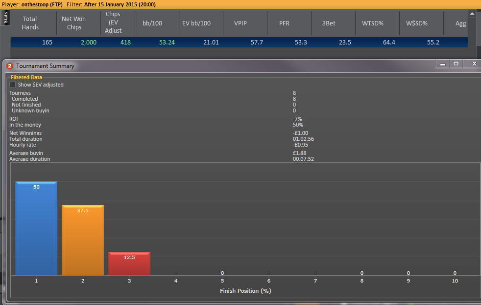The width and height of the screenshot is (481, 305).
Task: Click the Tourneys row label
Action: [20, 93]
